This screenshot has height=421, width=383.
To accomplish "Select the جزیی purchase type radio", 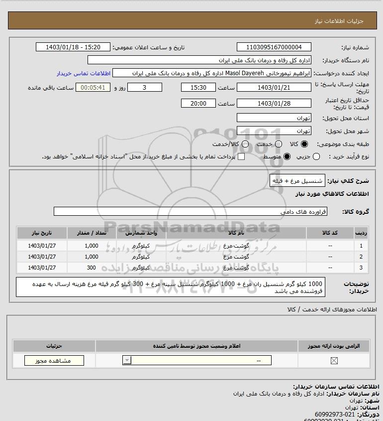I will (x=316, y=156).
